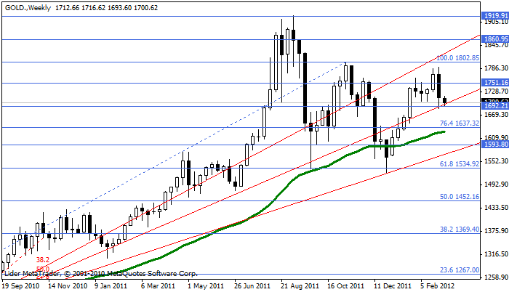This screenshot has width=509, height=292.
Task: Select the Fibonacci 38.2 1369.40 label
Action: (459, 230)
